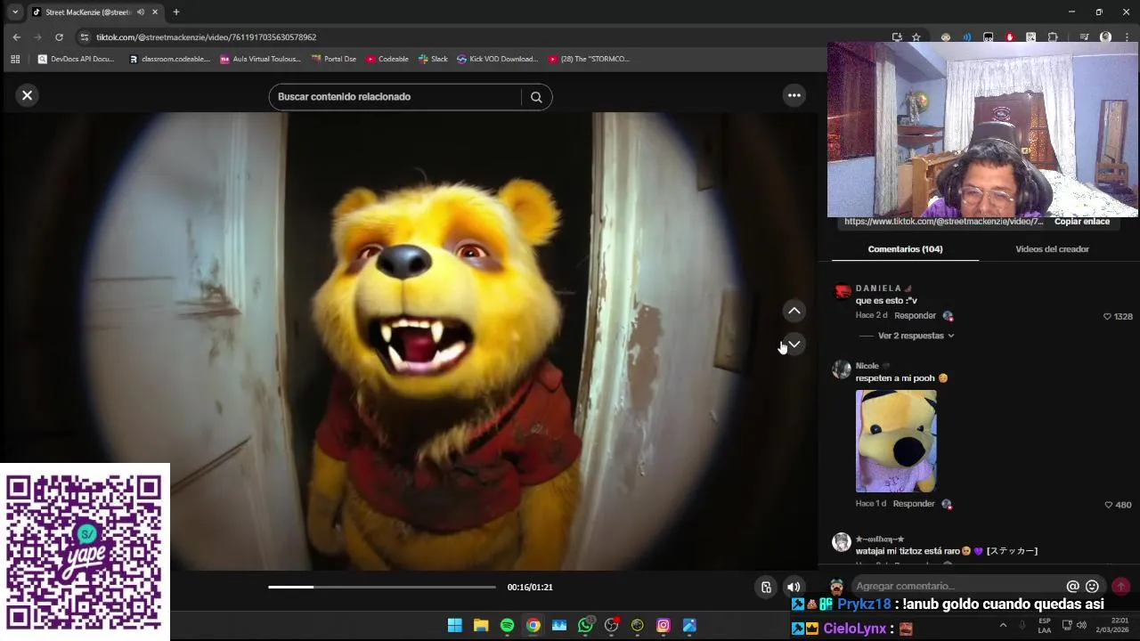Post comment with the red arrow button
This screenshot has width=1140, height=641.
click(1120, 586)
